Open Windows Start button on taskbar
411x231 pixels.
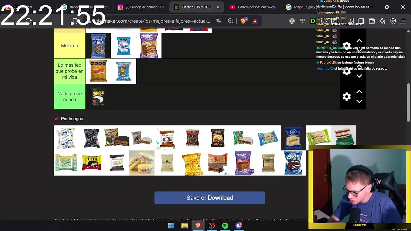[x=171, y=226]
